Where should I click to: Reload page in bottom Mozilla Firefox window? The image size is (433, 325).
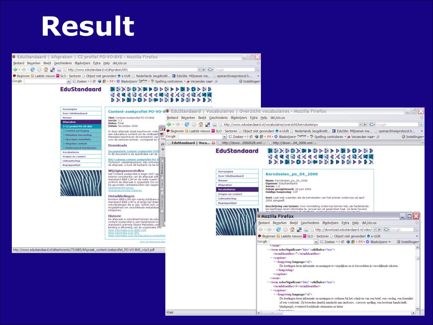click(x=278, y=229)
